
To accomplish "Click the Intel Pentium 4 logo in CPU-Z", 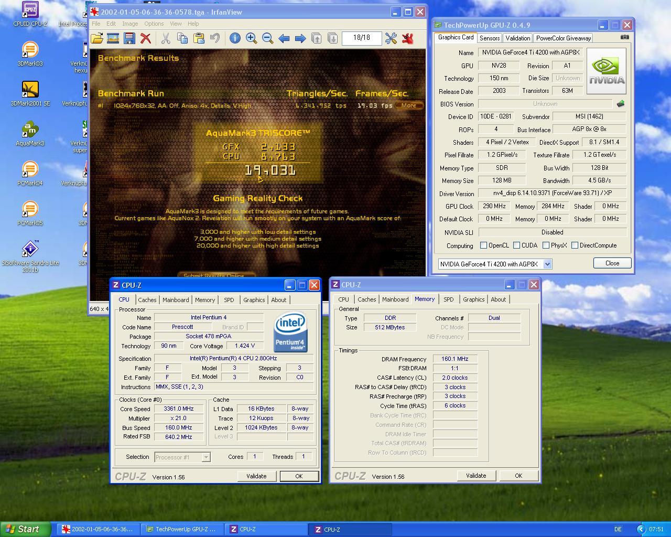I will tap(290, 332).
